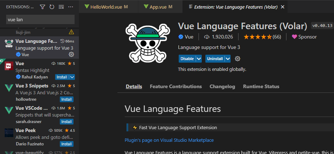Open the Feature Contributions tab

pos(176,87)
